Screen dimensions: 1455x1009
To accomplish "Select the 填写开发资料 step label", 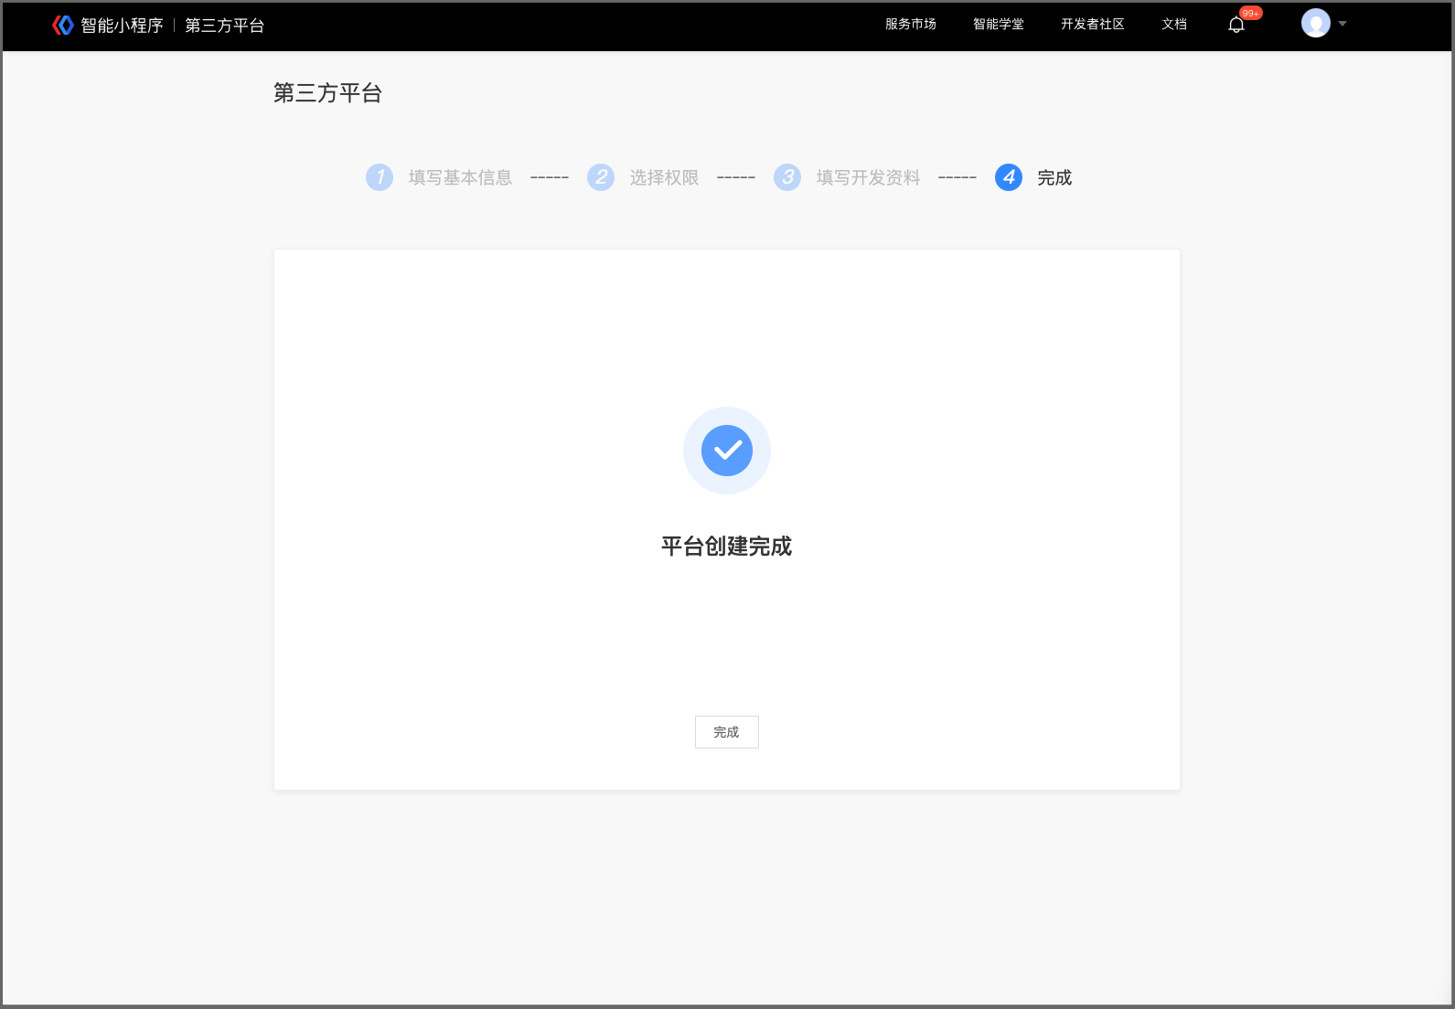I will tap(868, 177).
